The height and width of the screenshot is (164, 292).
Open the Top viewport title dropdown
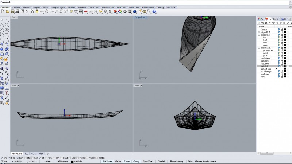click(18, 17)
